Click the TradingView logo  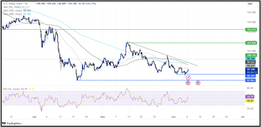(x=12, y=123)
